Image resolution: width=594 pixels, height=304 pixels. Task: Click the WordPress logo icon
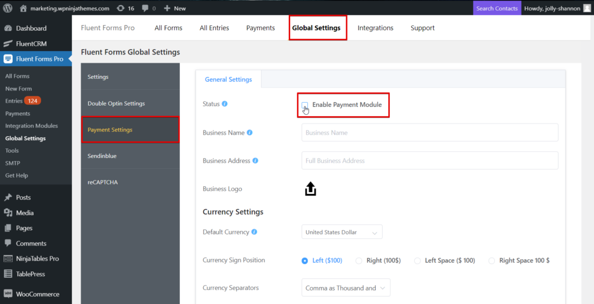tap(8, 8)
